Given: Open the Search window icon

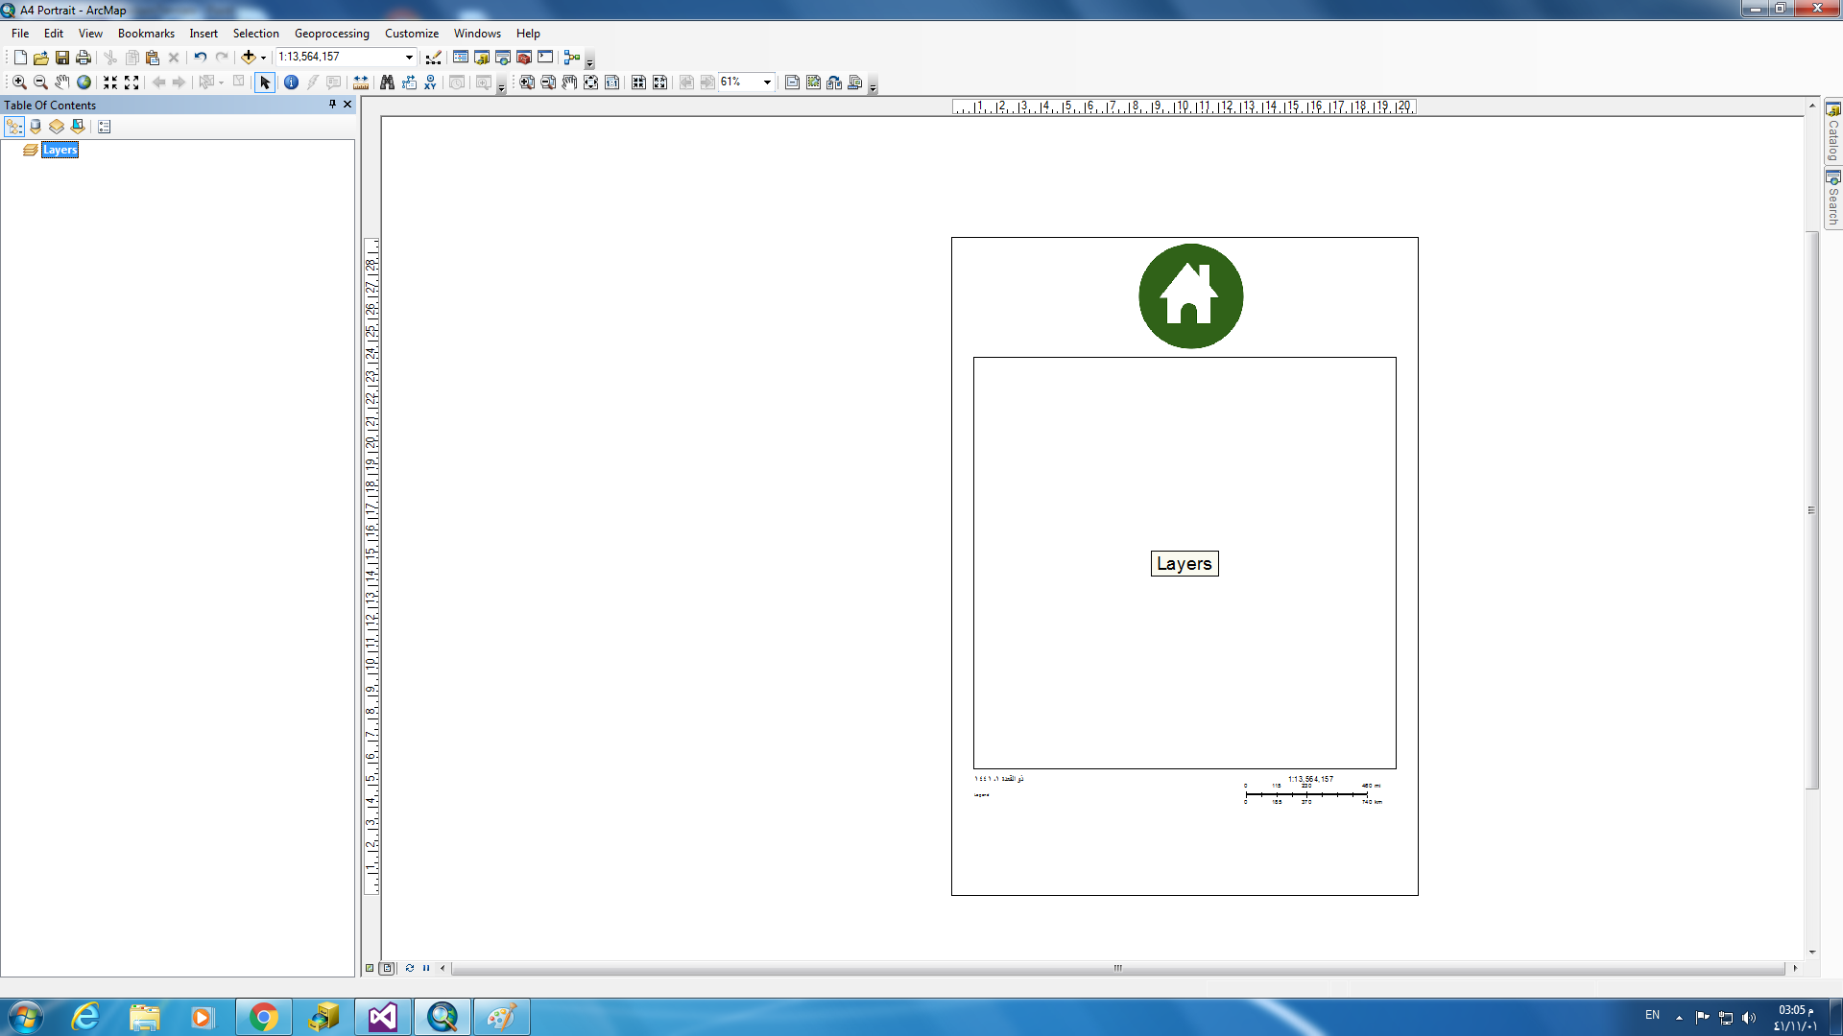Looking at the screenshot, I should 503,58.
